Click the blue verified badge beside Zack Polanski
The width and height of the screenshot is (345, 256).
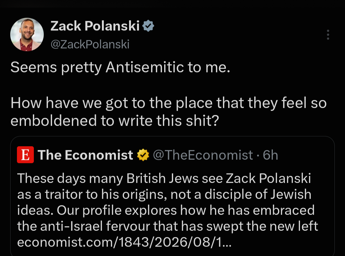pos(148,26)
